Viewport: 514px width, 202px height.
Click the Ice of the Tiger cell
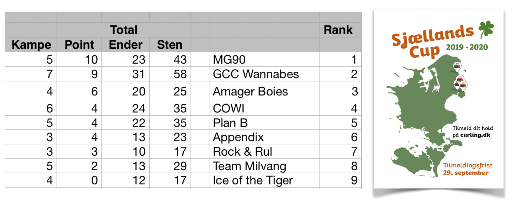264,180
